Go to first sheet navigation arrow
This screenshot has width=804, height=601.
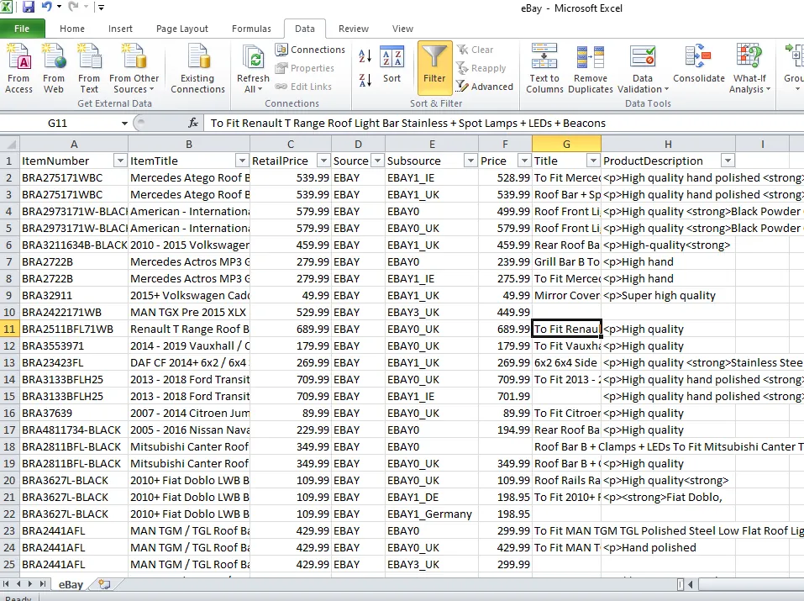tap(6, 584)
